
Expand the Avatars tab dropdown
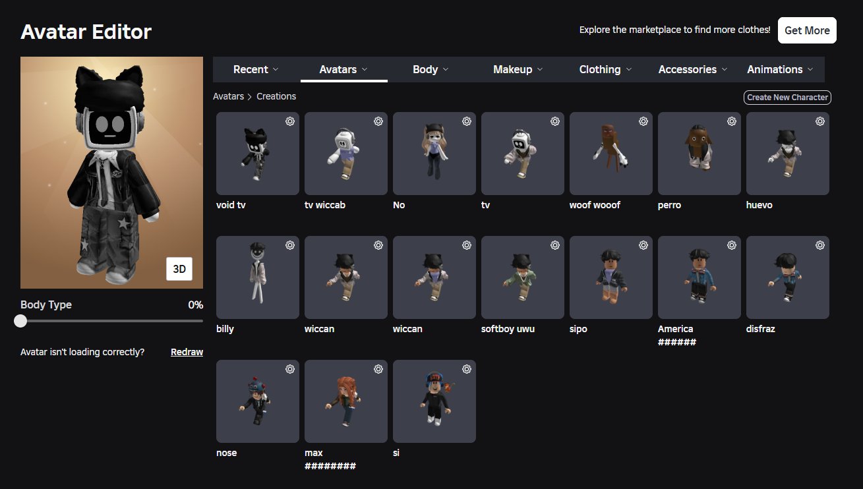click(344, 69)
